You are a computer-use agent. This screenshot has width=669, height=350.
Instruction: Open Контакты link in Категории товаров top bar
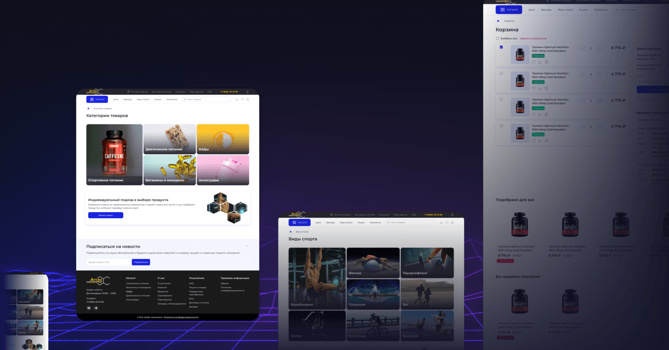[x=180, y=92]
